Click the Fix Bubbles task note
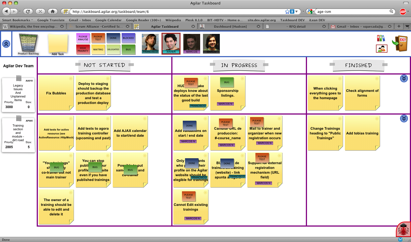Image resolution: width=411 pixels, height=242 pixels. [56, 93]
